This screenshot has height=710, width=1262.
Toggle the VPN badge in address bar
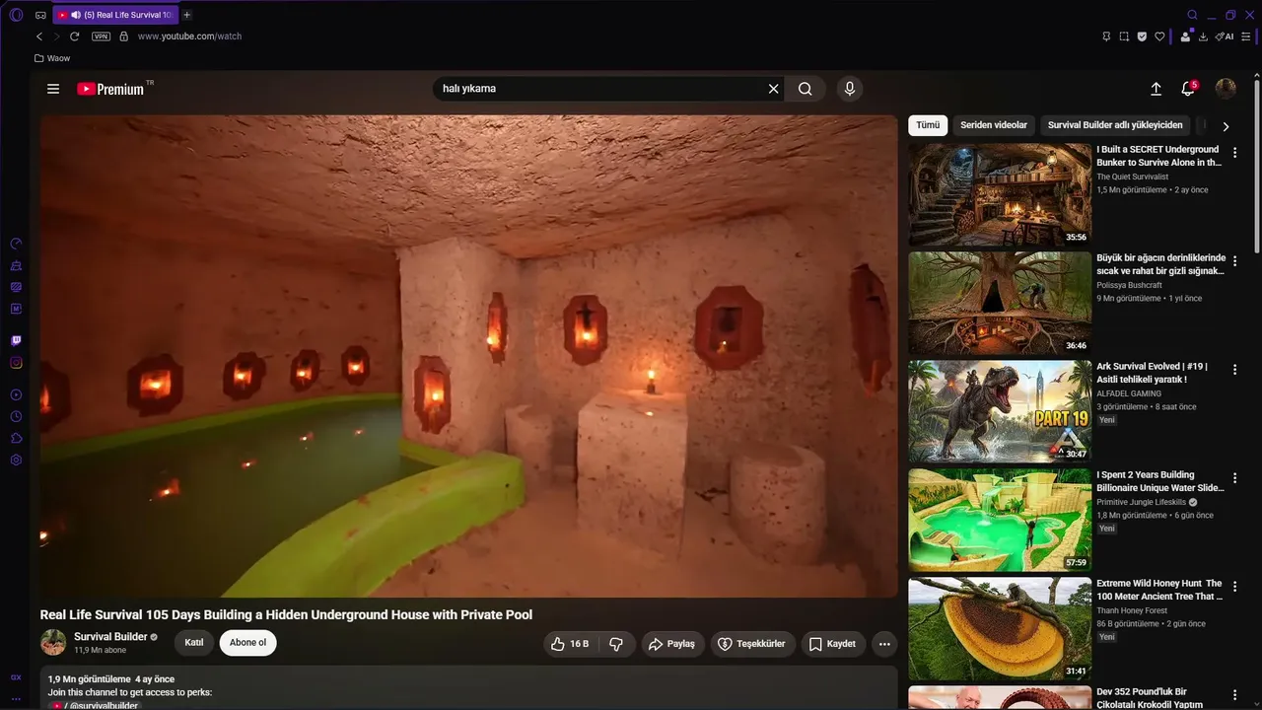pos(101,36)
